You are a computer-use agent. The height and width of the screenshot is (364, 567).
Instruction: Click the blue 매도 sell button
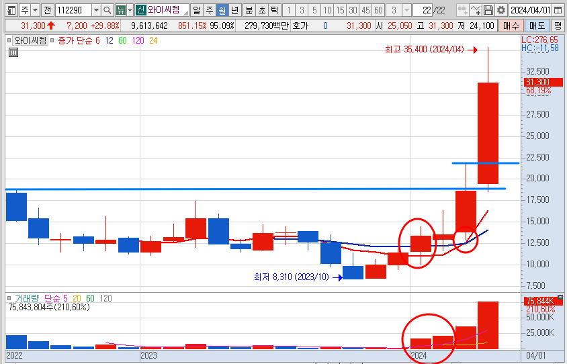pyautogui.click(x=537, y=26)
